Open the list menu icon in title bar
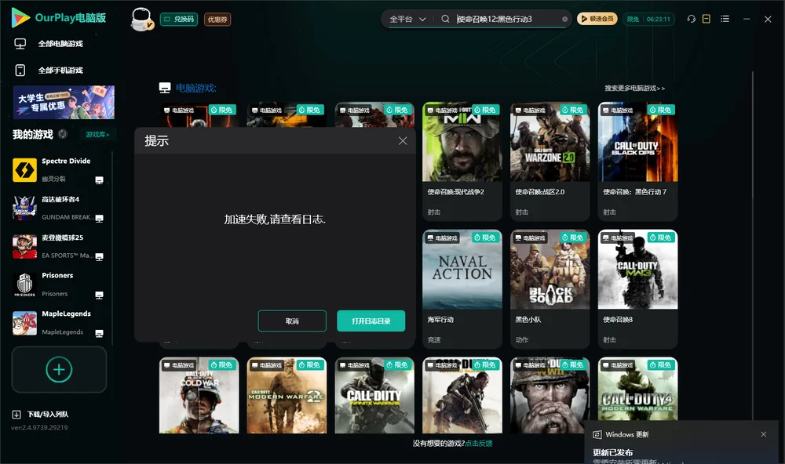 [x=725, y=19]
